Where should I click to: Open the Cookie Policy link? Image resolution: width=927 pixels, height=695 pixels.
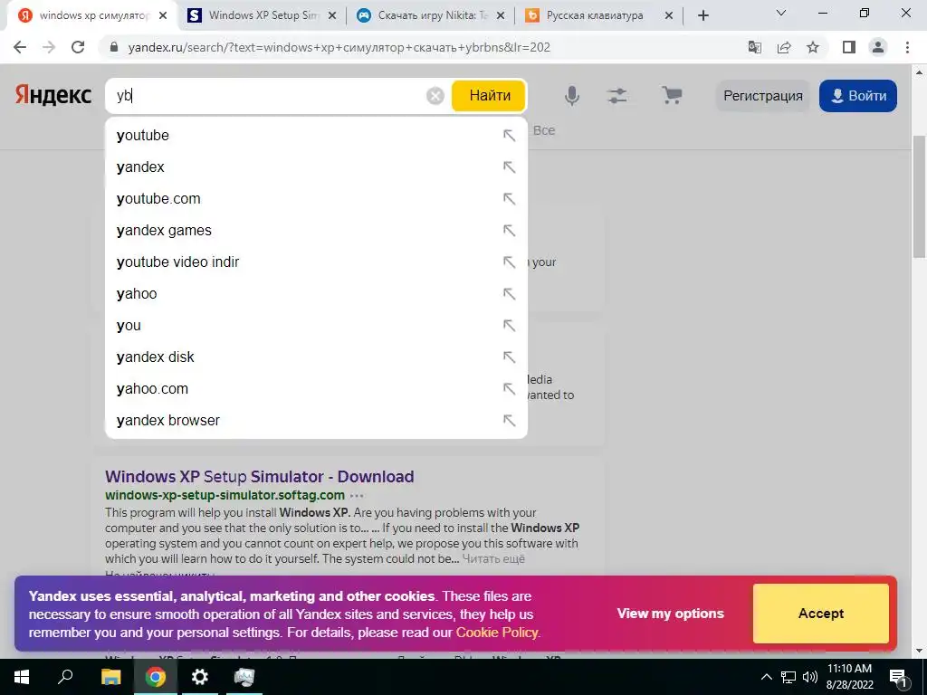pyautogui.click(x=497, y=633)
